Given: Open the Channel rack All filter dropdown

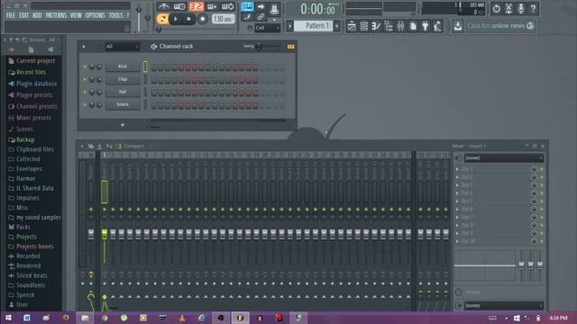Looking at the screenshot, I should (x=122, y=47).
